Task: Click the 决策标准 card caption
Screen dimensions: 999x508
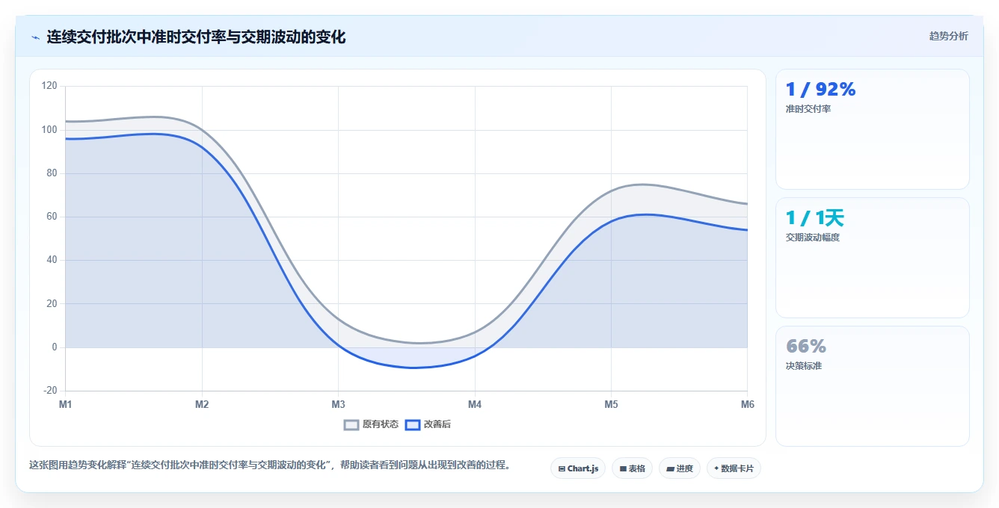Action: click(x=804, y=366)
